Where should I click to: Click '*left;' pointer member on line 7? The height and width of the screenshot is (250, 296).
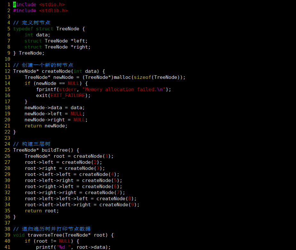coord(79,41)
